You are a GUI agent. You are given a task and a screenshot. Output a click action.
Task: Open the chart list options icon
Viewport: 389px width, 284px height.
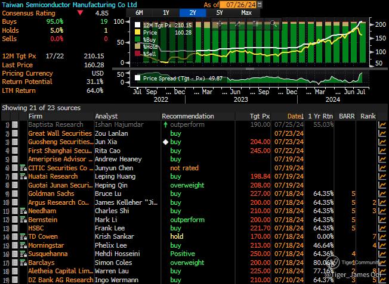pos(256,24)
